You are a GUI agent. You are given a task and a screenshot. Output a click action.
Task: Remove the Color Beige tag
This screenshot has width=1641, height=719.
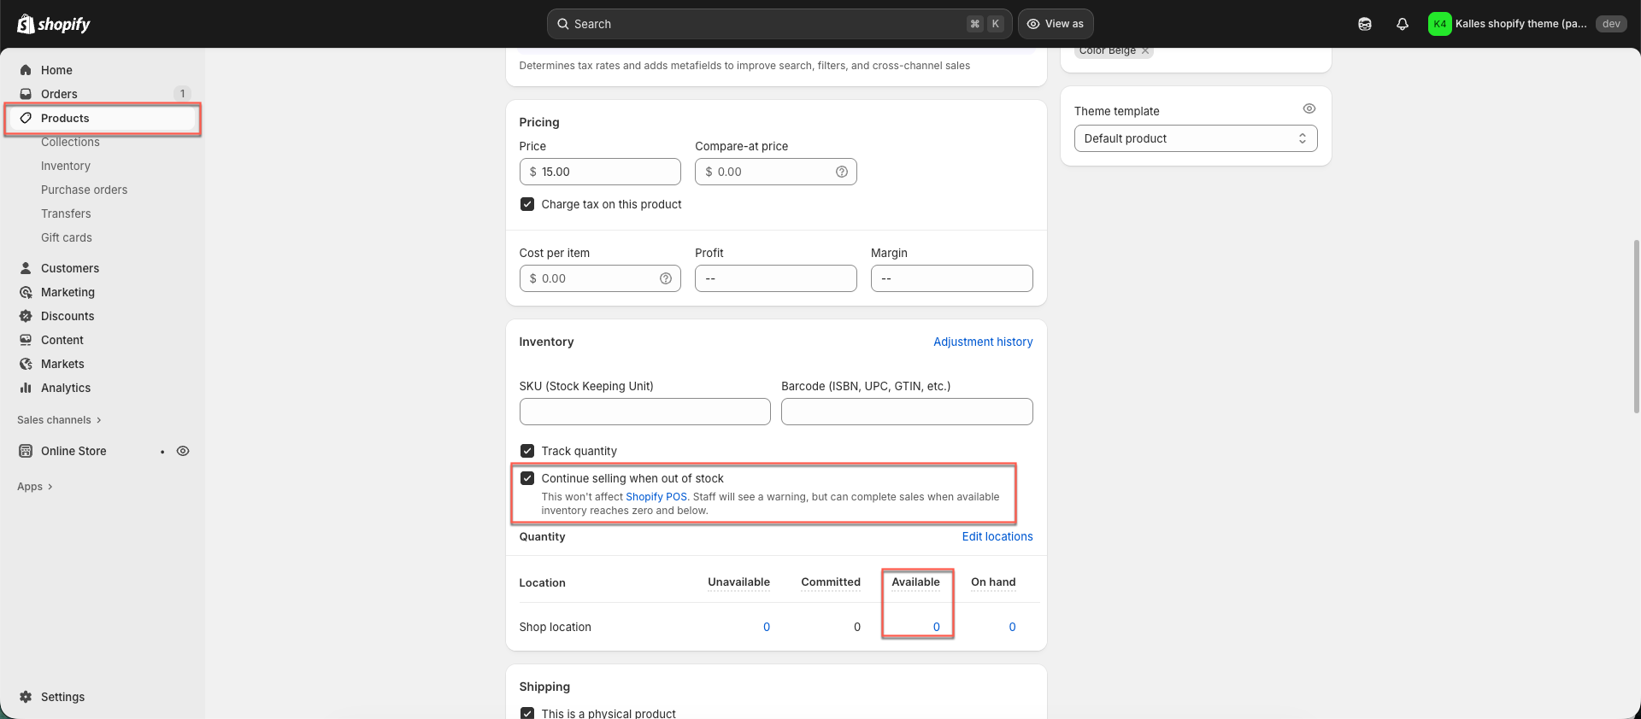tap(1145, 51)
